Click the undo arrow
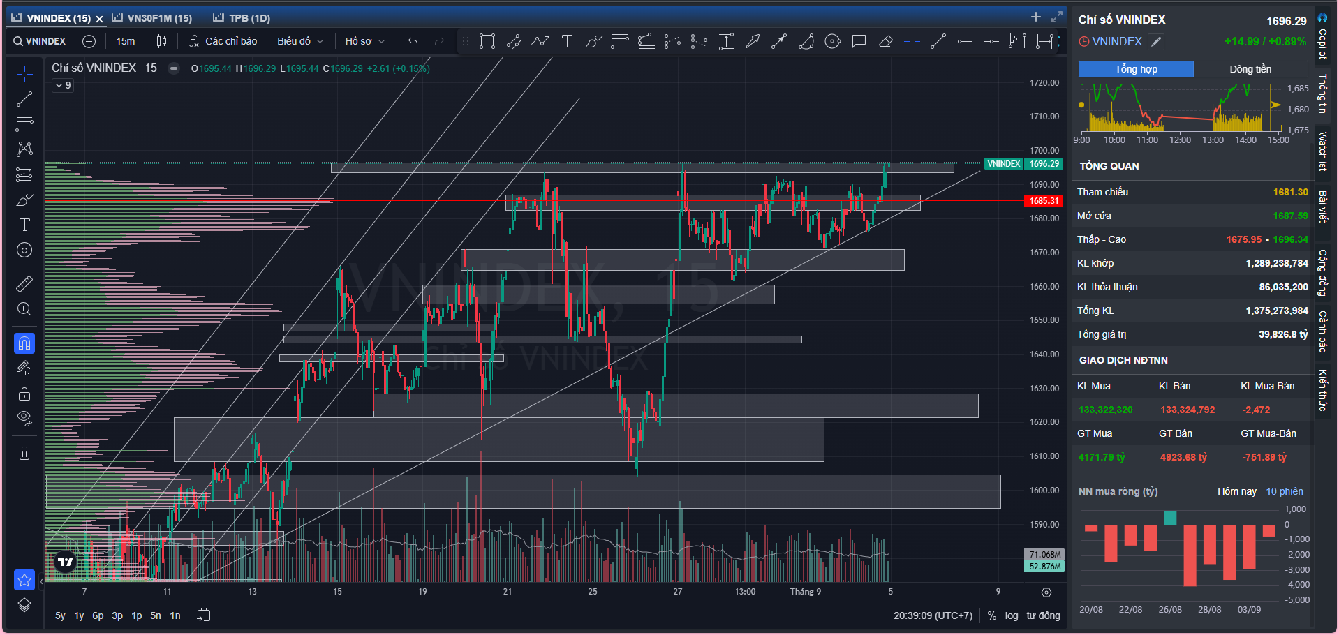 413,42
